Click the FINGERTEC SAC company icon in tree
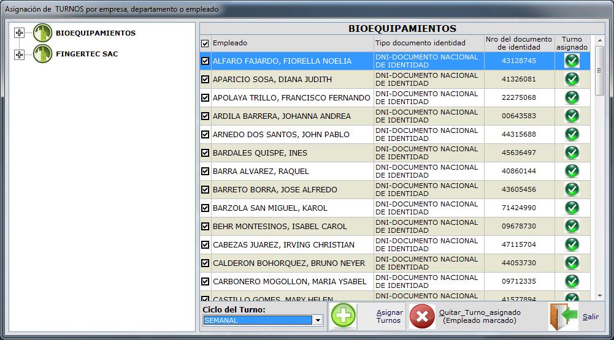 point(42,53)
